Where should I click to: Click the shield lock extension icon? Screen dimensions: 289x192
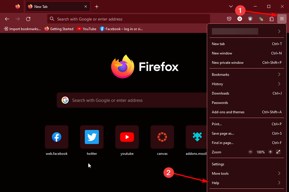(250, 19)
